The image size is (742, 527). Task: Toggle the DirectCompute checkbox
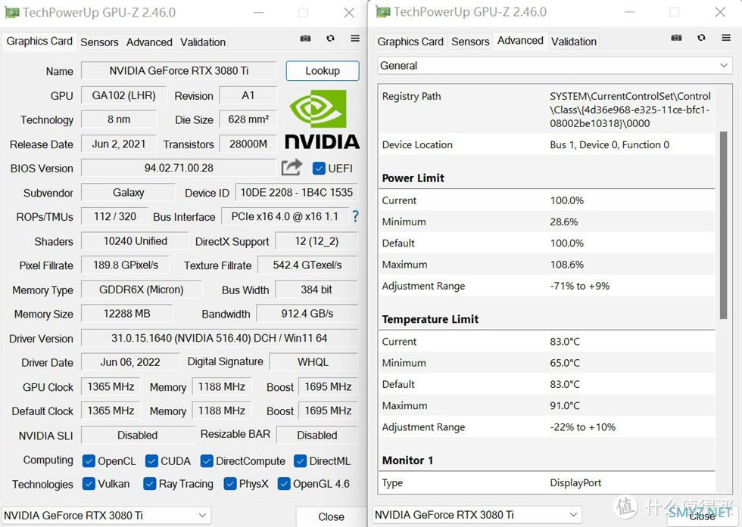[x=206, y=460]
